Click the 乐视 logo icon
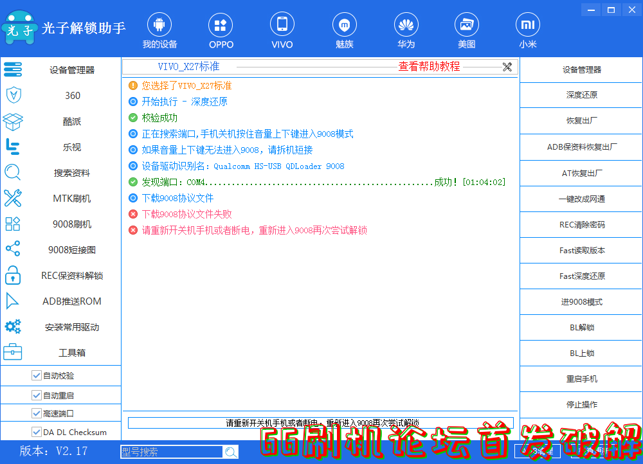 click(x=13, y=147)
